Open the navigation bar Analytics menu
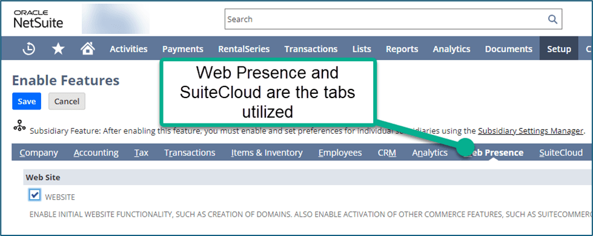593x236 pixels. pos(451,49)
